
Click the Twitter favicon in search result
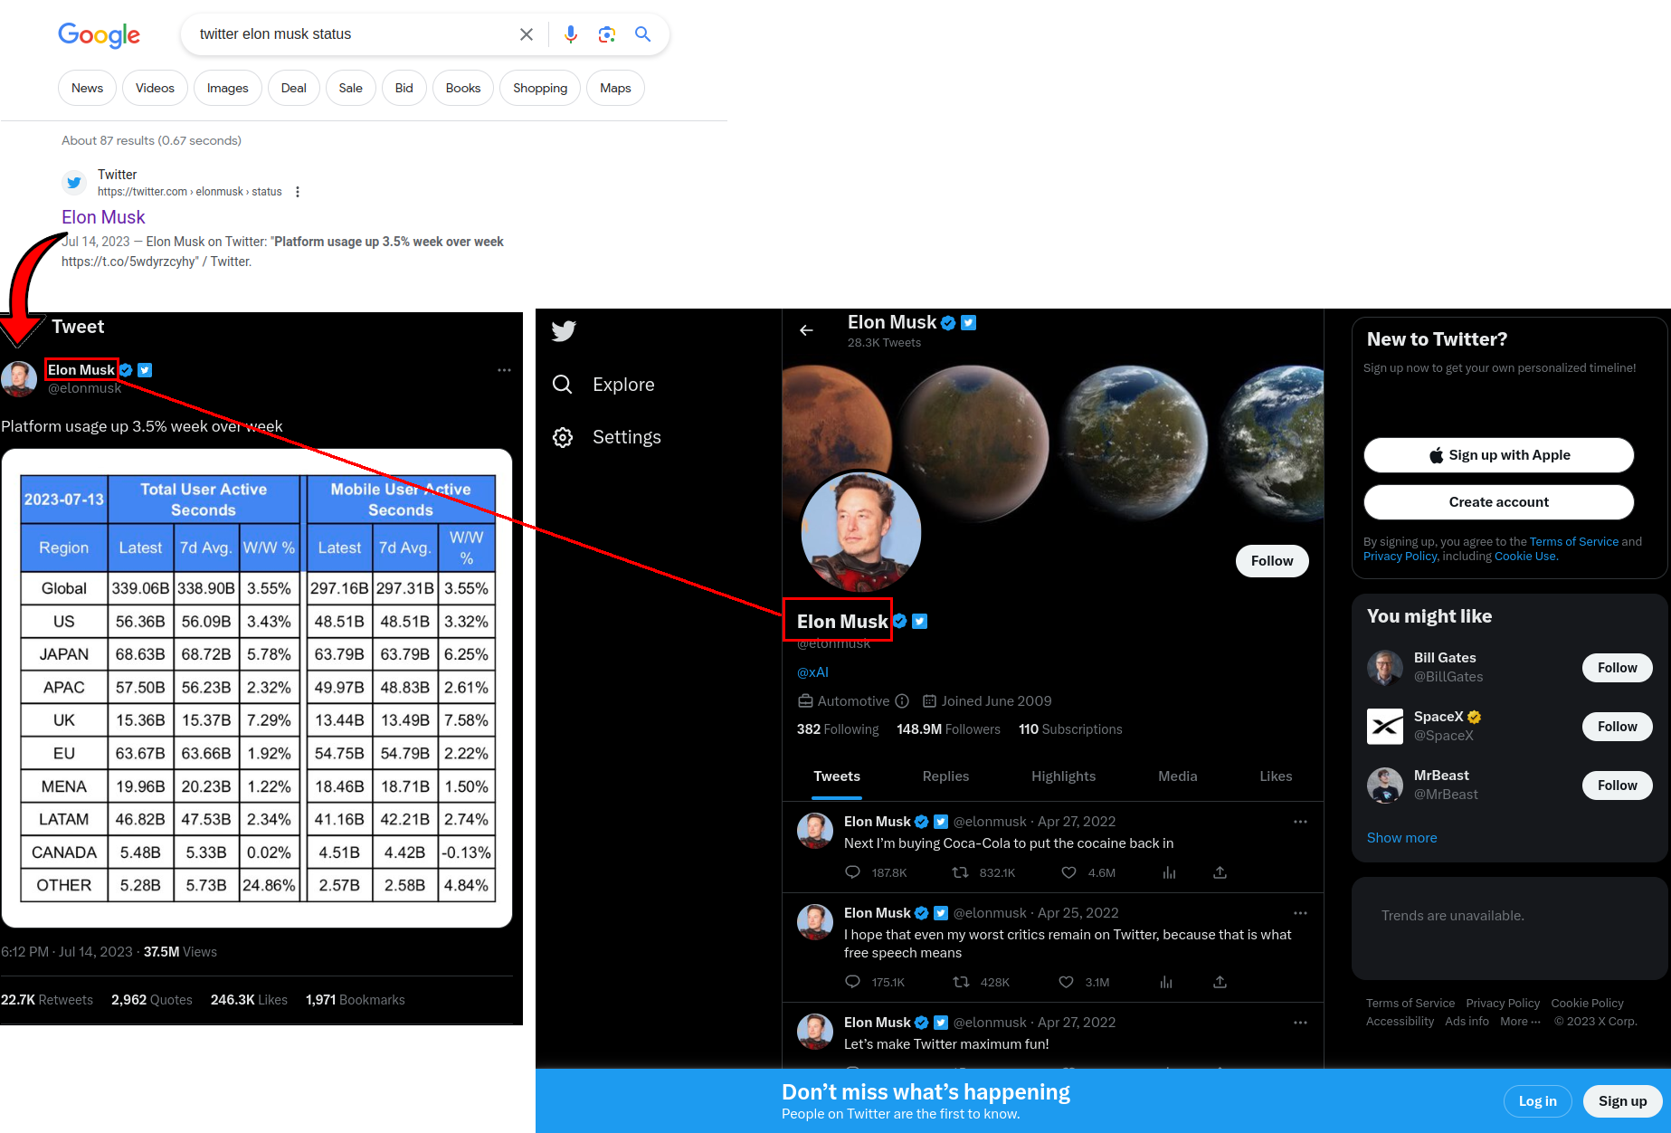74,182
